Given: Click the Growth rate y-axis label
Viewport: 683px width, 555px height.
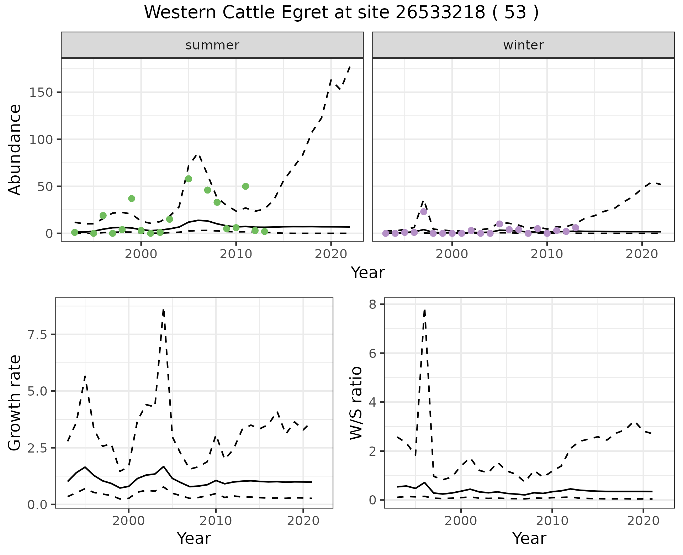Looking at the screenshot, I should pos(15,403).
